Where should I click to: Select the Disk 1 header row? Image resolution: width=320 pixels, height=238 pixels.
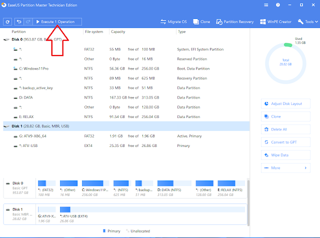point(126,126)
